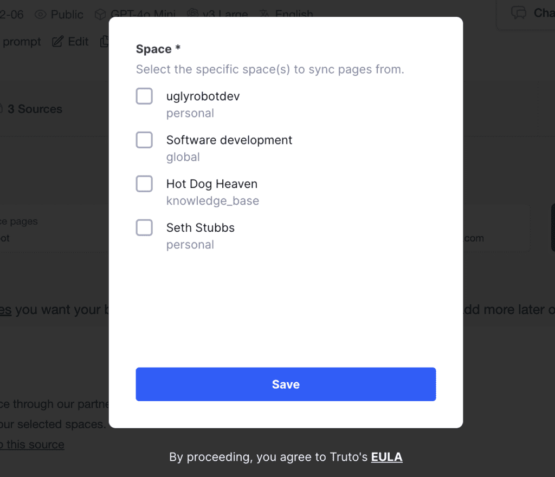
Task: Click the cube icon for GPT-4o Mini
Action: coord(100,14)
